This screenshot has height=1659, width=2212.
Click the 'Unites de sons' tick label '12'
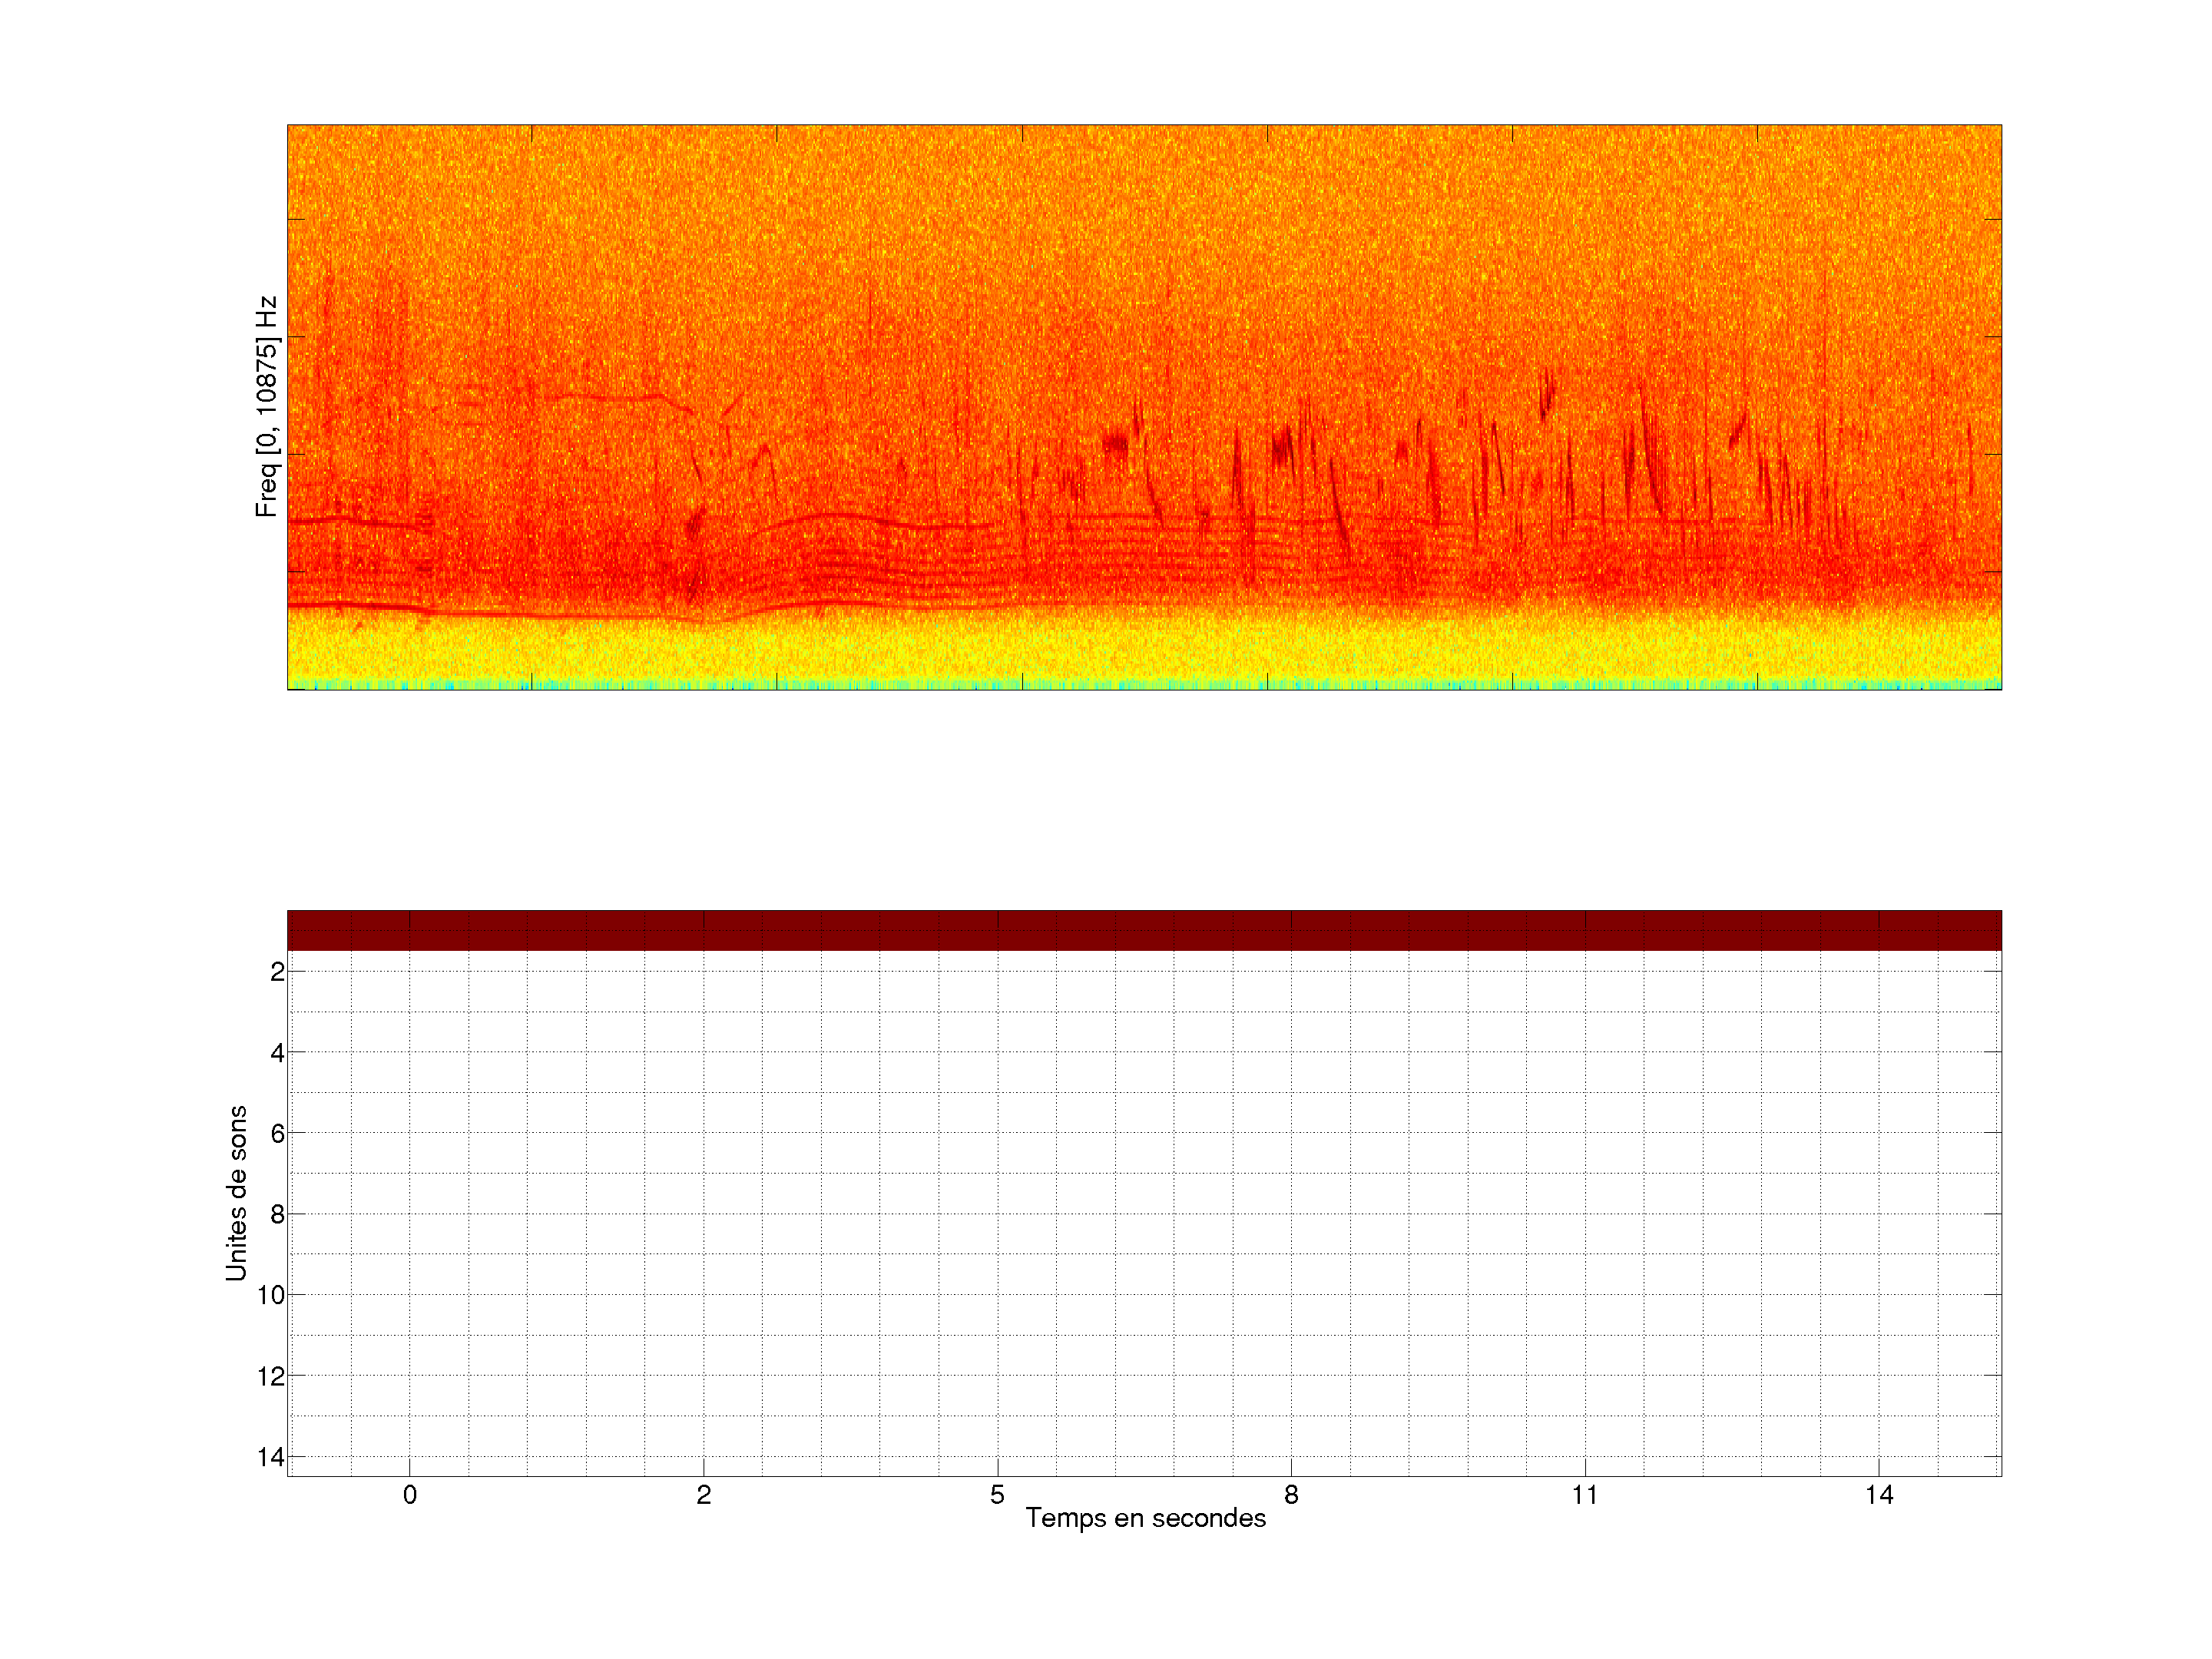271,1376
